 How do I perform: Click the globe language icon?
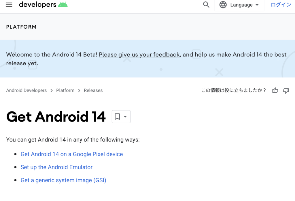click(x=223, y=5)
